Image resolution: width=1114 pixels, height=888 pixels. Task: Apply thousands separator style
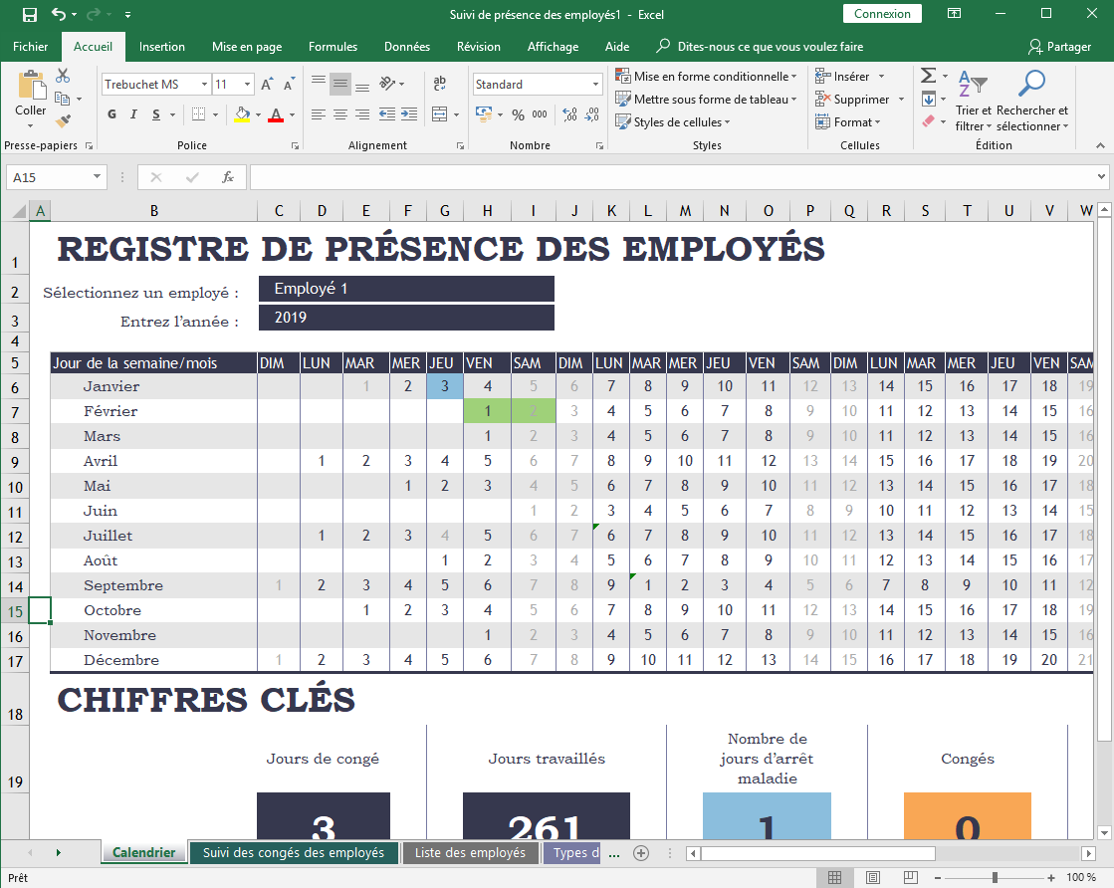point(540,114)
